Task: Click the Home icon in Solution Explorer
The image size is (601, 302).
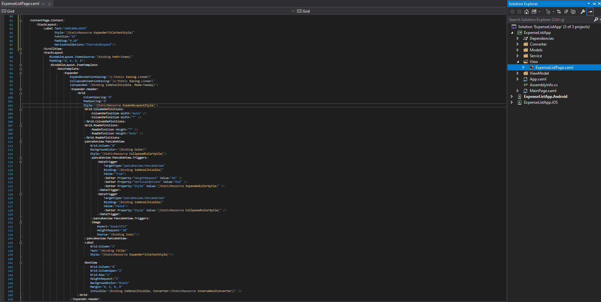Action: coord(527,12)
